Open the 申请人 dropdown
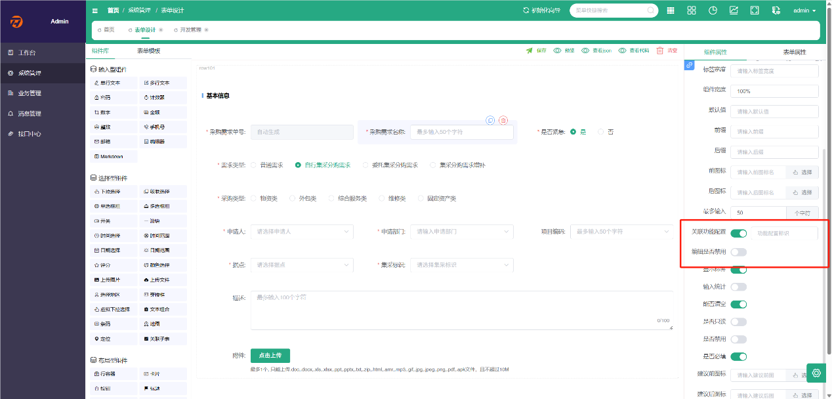832x399 pixels. [x=302, y=232]
